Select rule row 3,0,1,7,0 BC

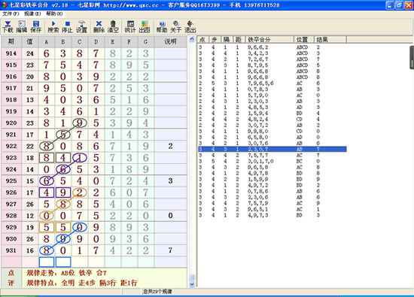272,161
